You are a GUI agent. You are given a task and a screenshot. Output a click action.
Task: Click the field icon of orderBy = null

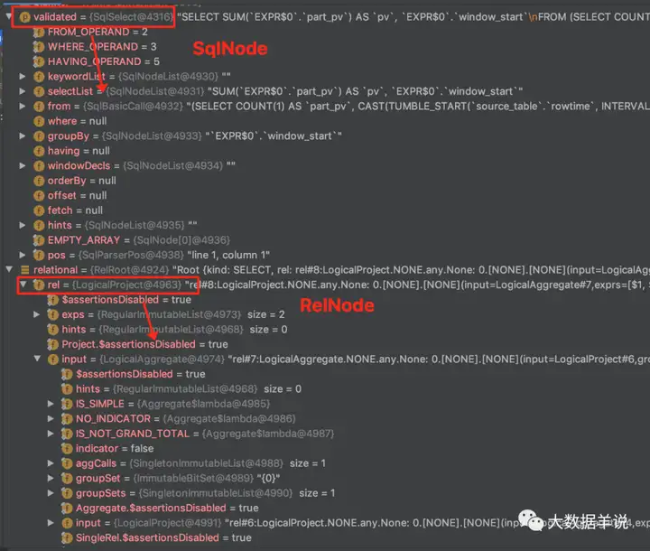point(39,181)
